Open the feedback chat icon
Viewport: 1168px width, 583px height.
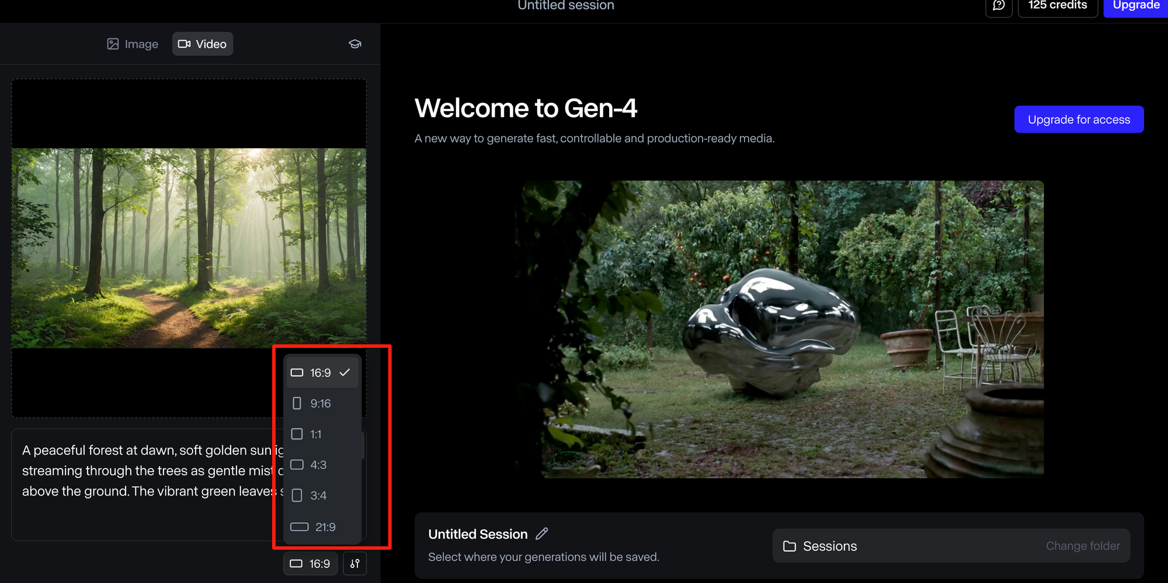click(999, 6)
